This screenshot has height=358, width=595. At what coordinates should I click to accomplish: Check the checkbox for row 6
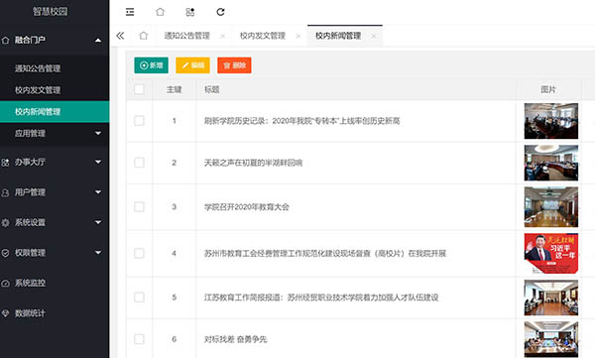click(x=139, y=339)
